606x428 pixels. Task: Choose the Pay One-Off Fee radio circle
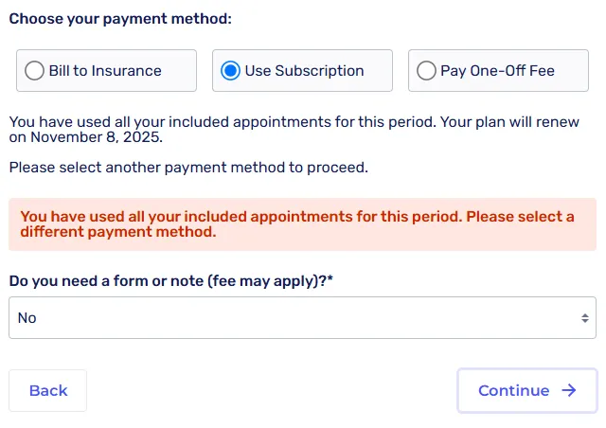point(426,71)
